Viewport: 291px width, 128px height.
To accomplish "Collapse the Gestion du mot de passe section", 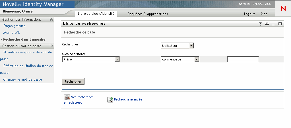I will point(51,46).
